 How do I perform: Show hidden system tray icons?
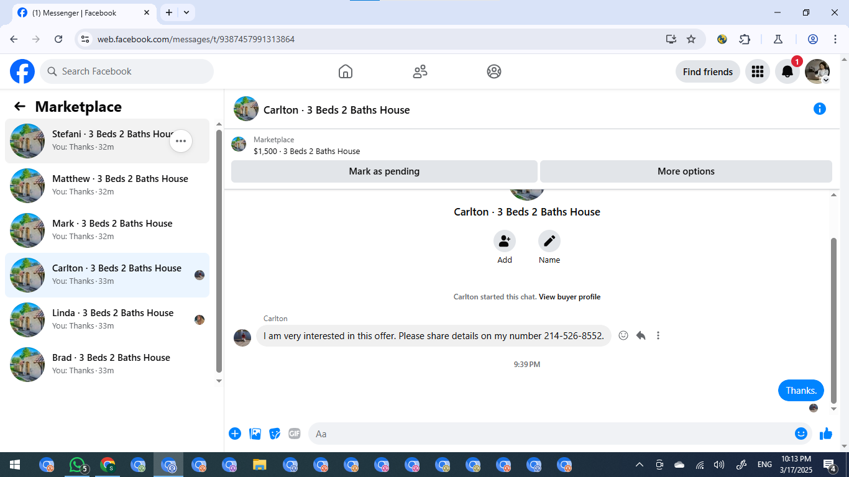639,465
